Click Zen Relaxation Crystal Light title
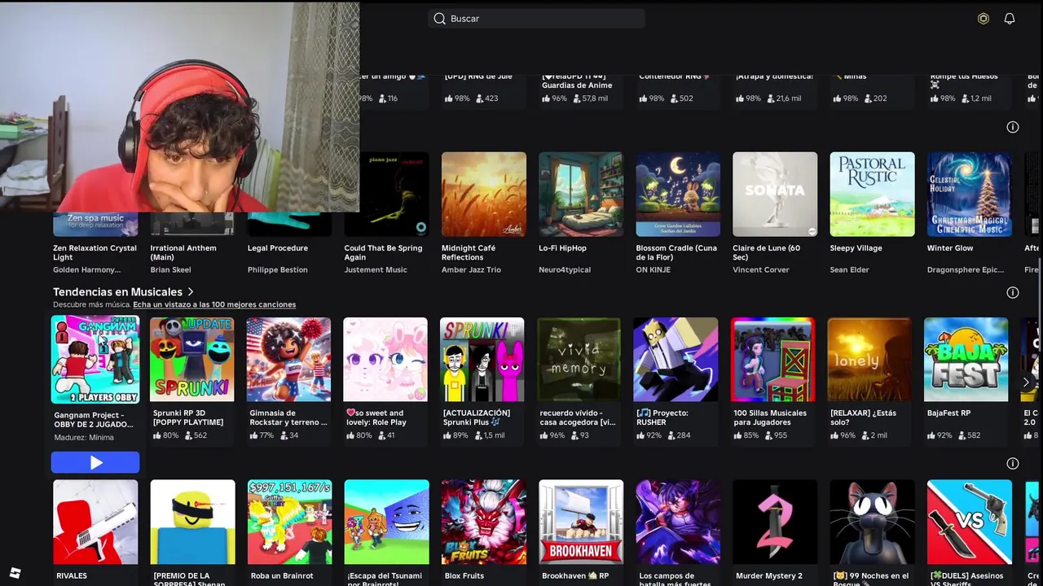This screenshot has width=1043, height=586. pos(95,252)
